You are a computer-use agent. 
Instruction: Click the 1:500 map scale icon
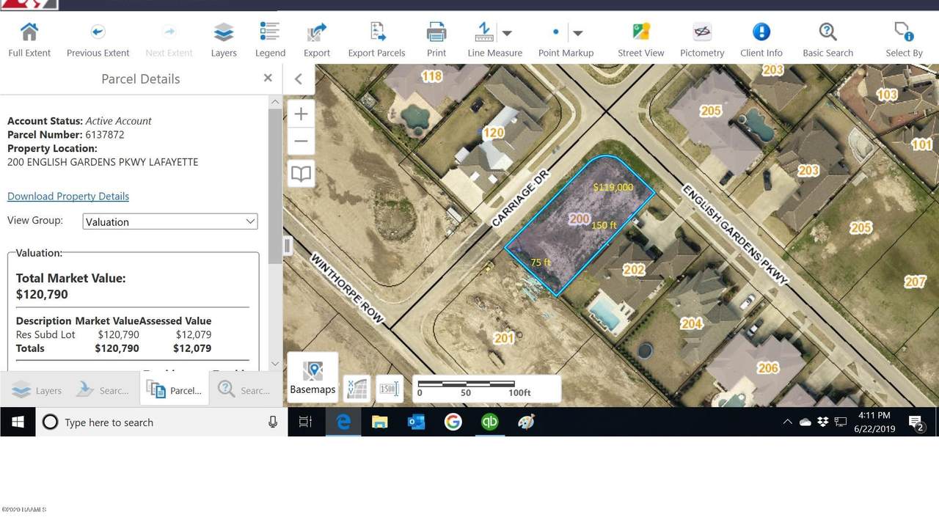389,389
